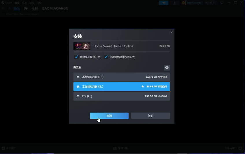Viewport: 245px width, 154px height.
Task: Click the Big Picture monitor icon
Action: (222, 3)
